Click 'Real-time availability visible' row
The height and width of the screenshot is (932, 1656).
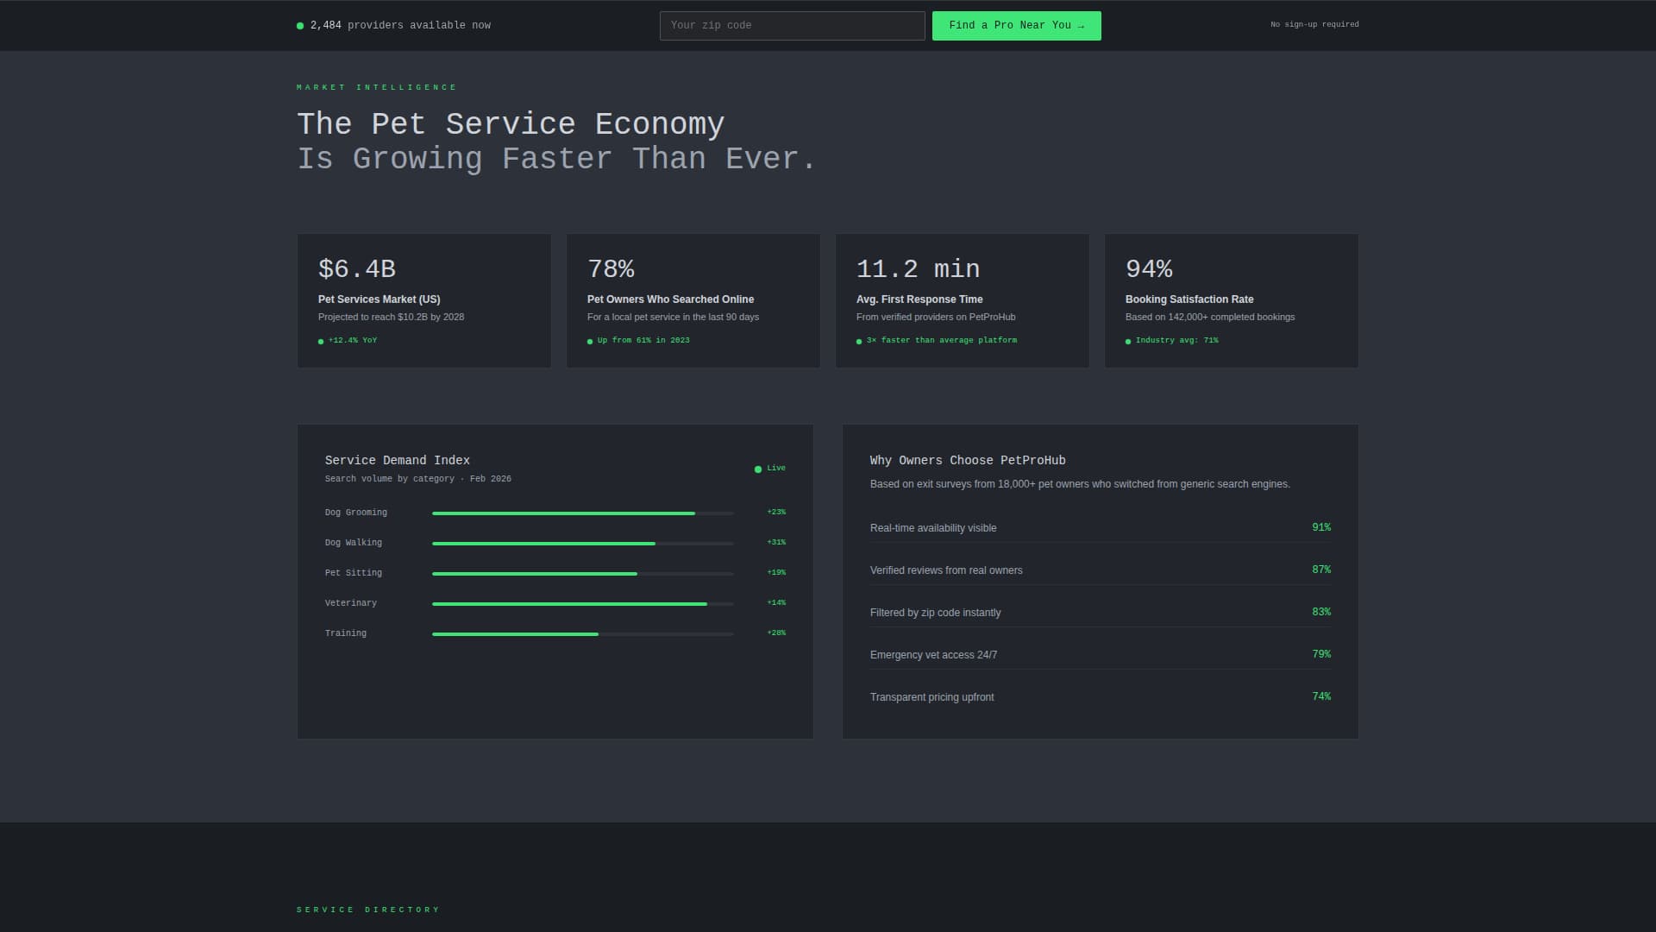(x=1101, y=528)
